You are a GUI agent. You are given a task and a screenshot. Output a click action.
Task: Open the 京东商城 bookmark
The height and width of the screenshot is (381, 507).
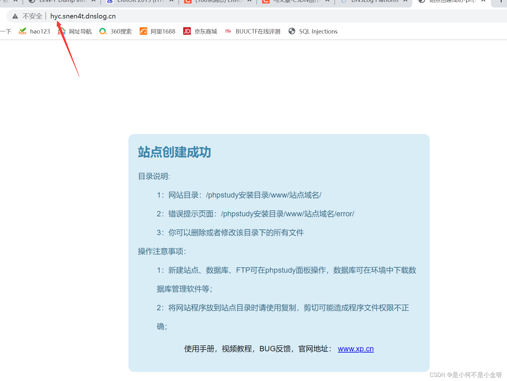point(200,31)
